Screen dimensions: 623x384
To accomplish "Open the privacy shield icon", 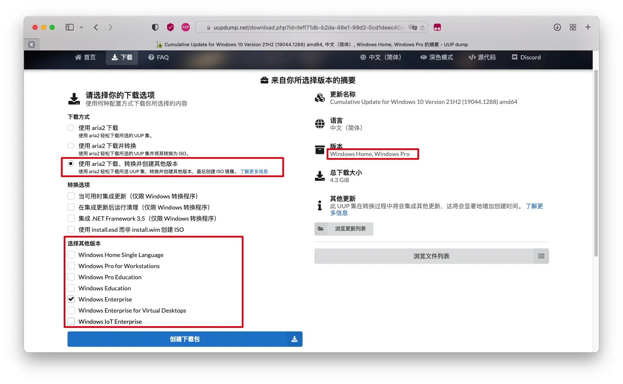I will (x=155, y=27).
